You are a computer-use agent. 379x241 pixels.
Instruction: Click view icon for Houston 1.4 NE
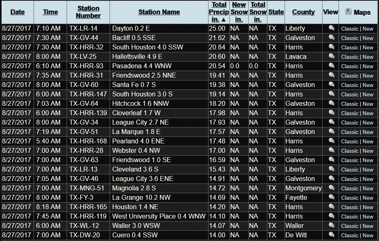332,207
